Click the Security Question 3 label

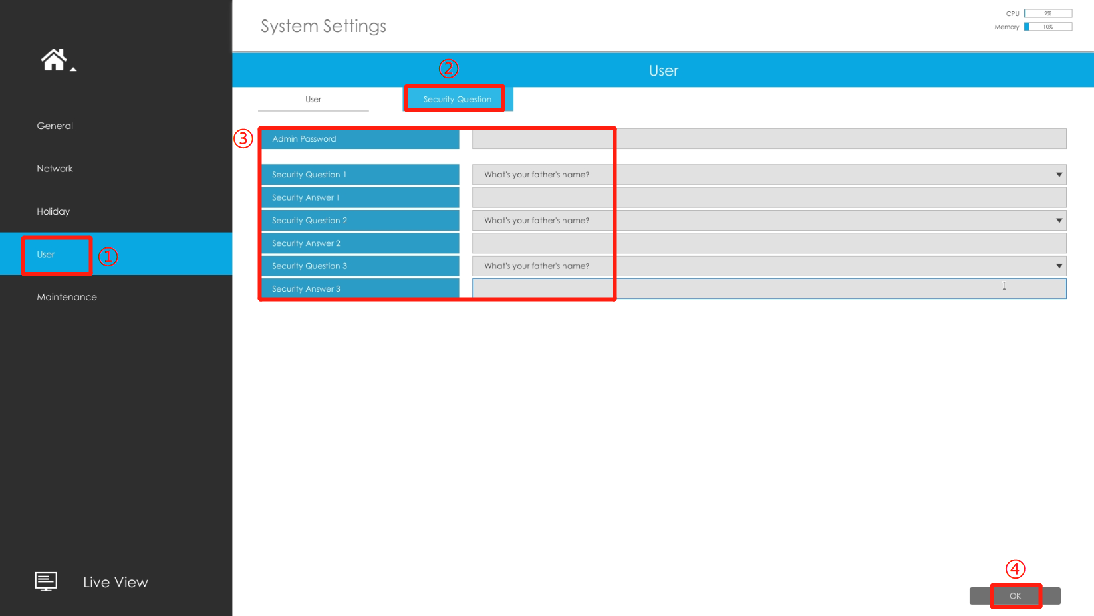coord(360,266)
